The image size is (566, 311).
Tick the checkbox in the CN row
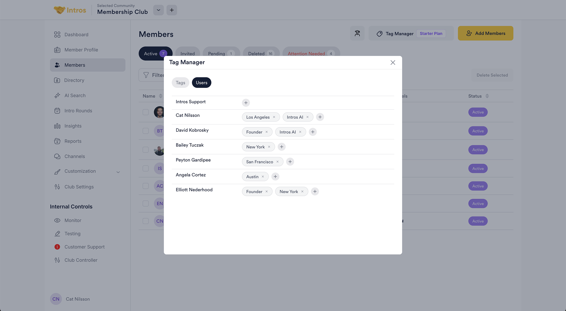pyautogui.click(x=146, y=221)
